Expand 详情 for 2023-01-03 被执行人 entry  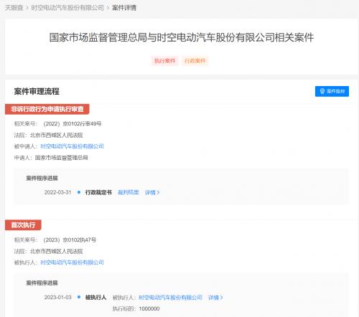click(215, 298)
